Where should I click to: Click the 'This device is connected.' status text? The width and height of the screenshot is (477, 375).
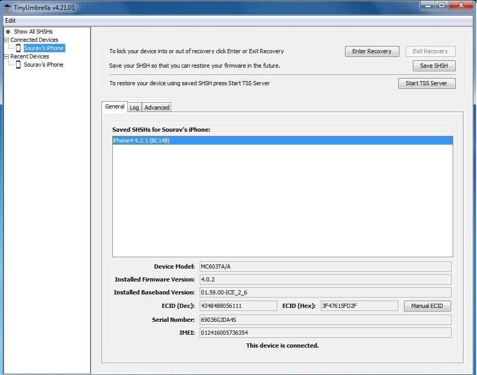(282, 346)
